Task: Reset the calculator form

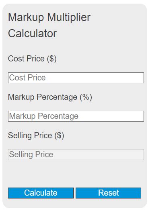Action: coord(108,193)
